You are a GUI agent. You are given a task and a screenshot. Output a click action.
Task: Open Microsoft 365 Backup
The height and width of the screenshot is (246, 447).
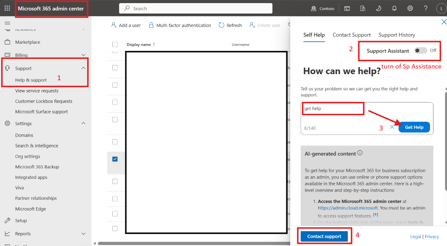(37, 167)
